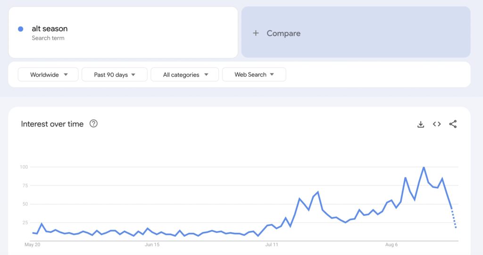Viewport: 483px width, 255px height.
Task: Select the May 20 date label
Action: (32, 245)
